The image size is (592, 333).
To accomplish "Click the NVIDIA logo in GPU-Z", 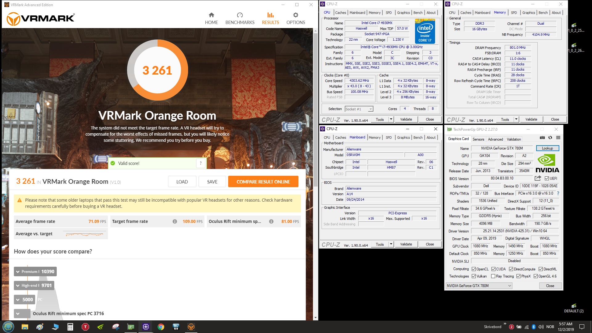I will [x=547, y=163].
